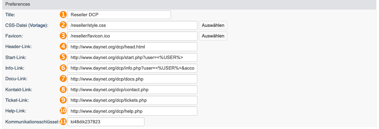379x129 pixels.
Task: Click Auswählen button next to Favicon
Action: click(x=213, y=36)
